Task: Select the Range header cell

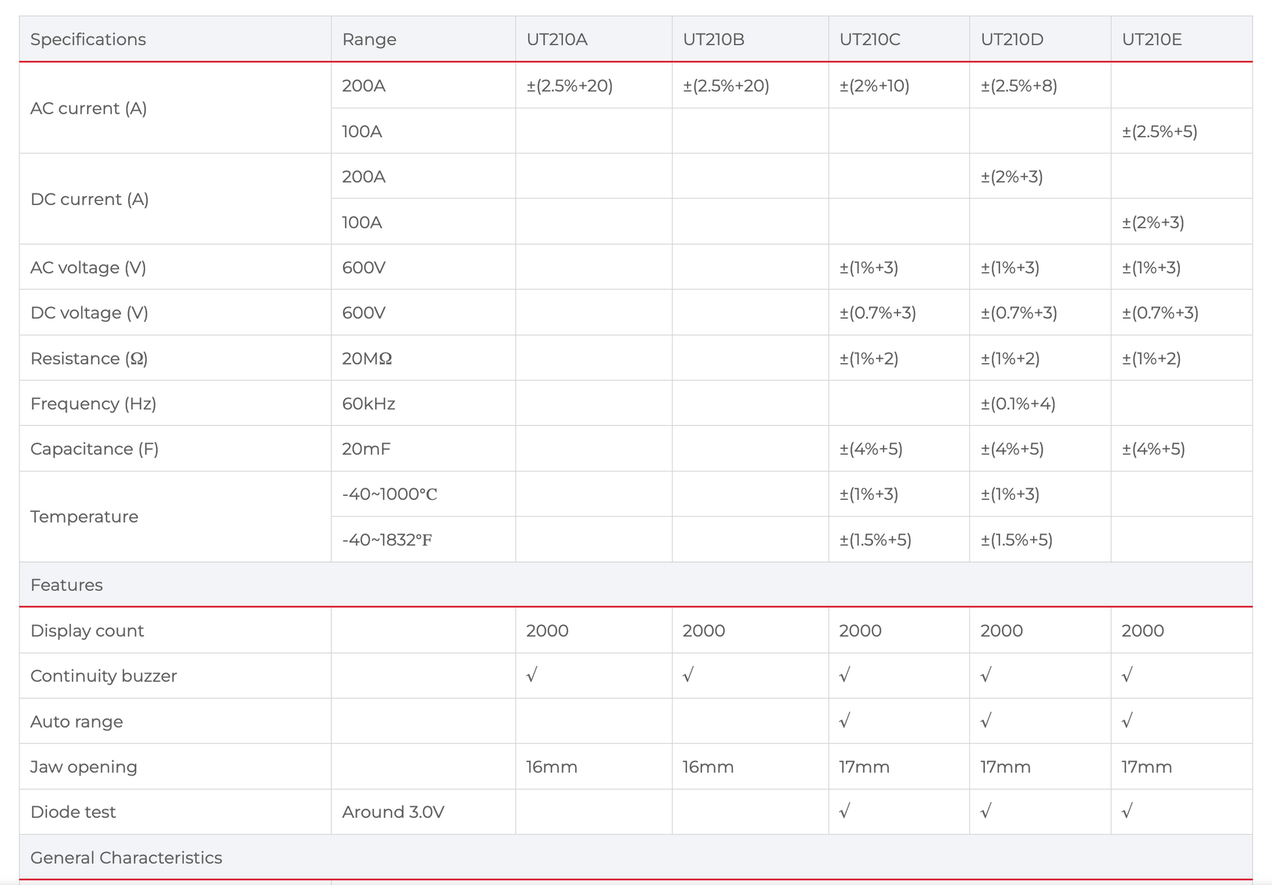Action: coord(369,39)
